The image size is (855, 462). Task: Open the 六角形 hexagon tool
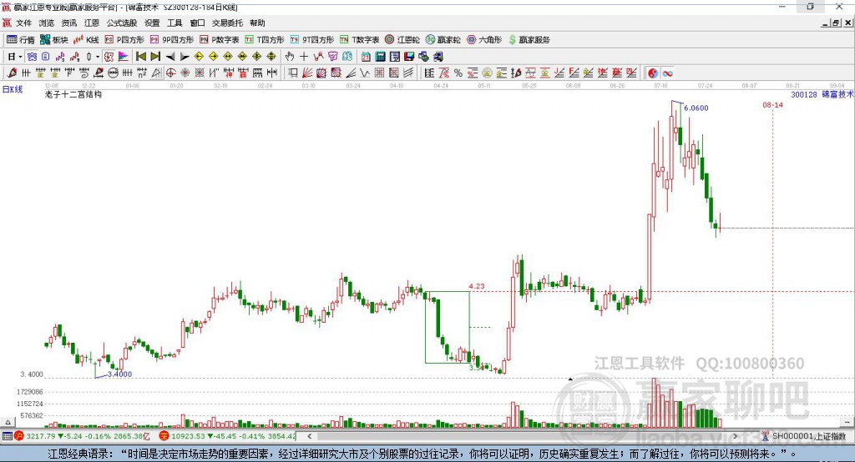point(484,40)
